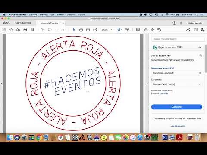Switch to the Herramientas tab
This screenshot has height=155, width=207.
(23, 23)
